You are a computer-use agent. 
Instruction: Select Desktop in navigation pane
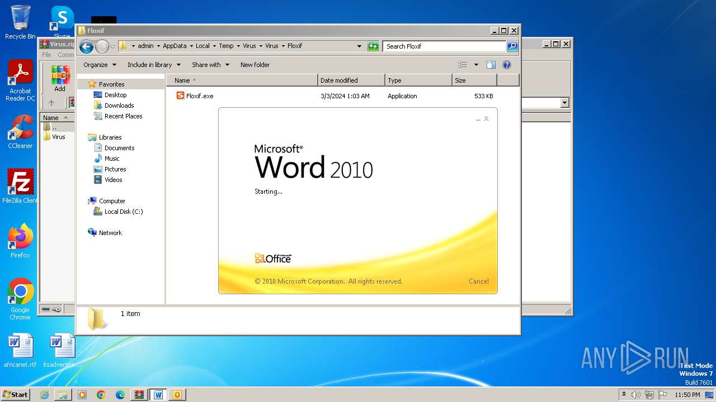point(115,95)
